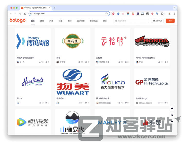Open the Hoeslandt logo thumbnail

pos(33,82)
